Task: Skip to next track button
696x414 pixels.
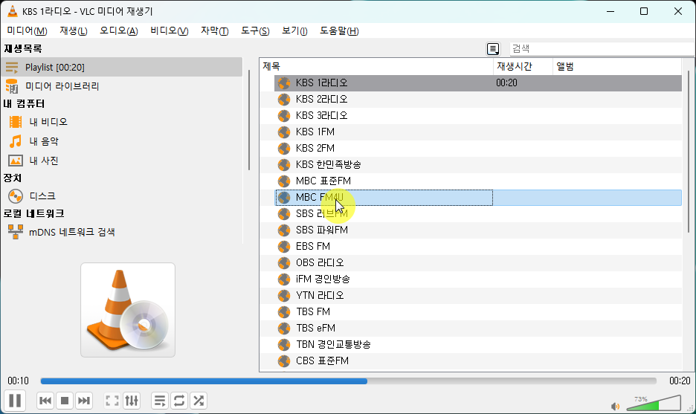Action: [84, 401]
